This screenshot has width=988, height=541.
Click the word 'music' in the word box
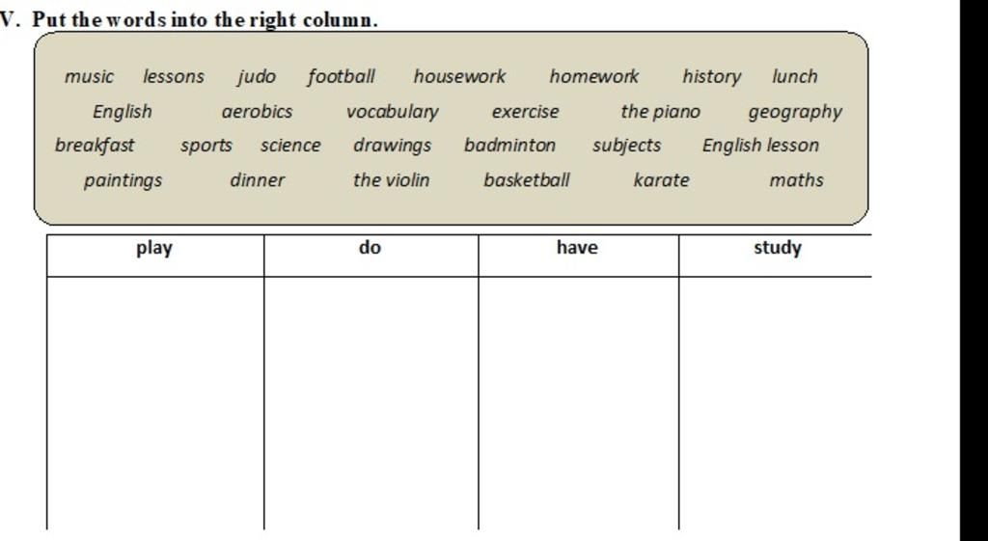coord(89,77)
